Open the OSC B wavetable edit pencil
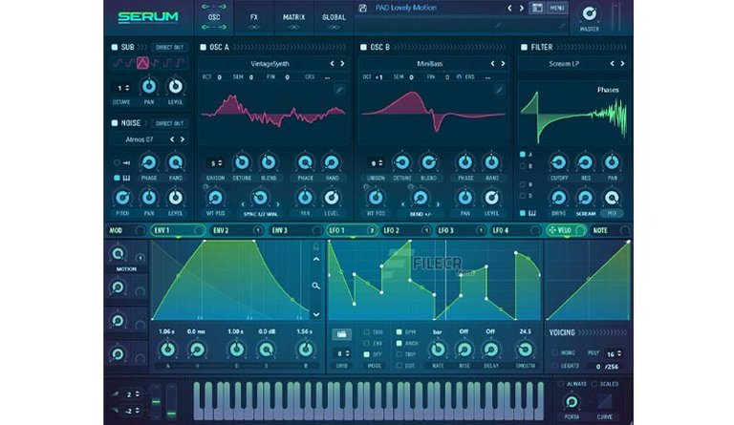The image size is (734, 425). (499, 90)
